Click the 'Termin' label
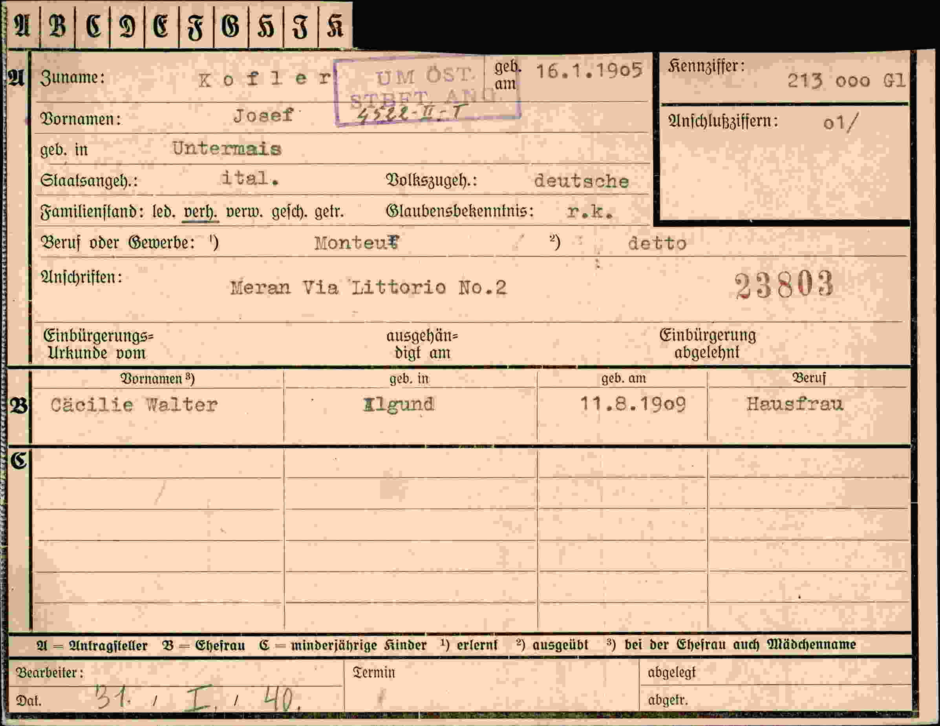This screenshot has height=726, width=940. click(373, 673)
